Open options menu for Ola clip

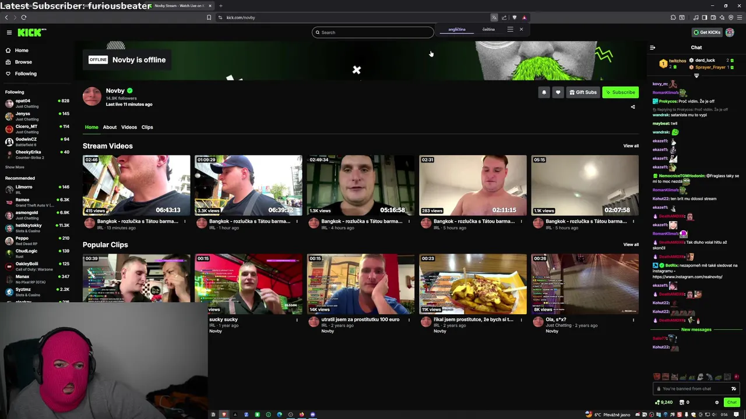coord(634,319)
